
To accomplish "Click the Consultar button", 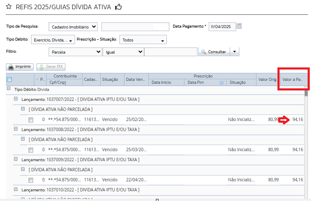I will pyautogui.click(x=214, y=52).
